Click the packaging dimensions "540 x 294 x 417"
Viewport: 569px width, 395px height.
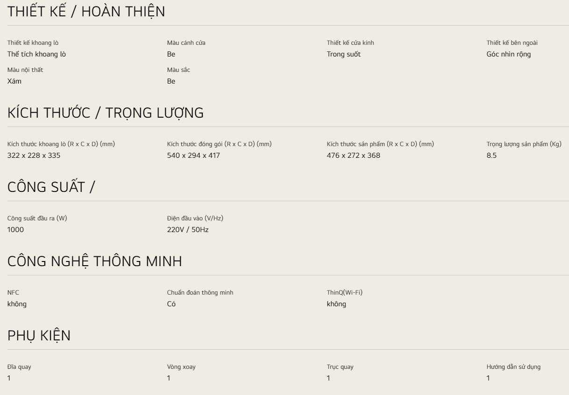point(193,155)
